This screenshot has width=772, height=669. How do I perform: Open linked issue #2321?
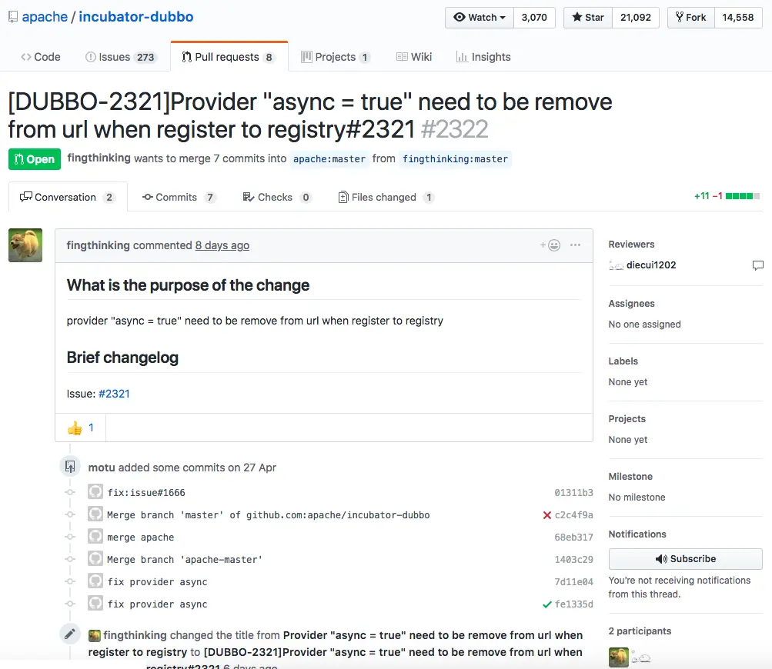114,393
